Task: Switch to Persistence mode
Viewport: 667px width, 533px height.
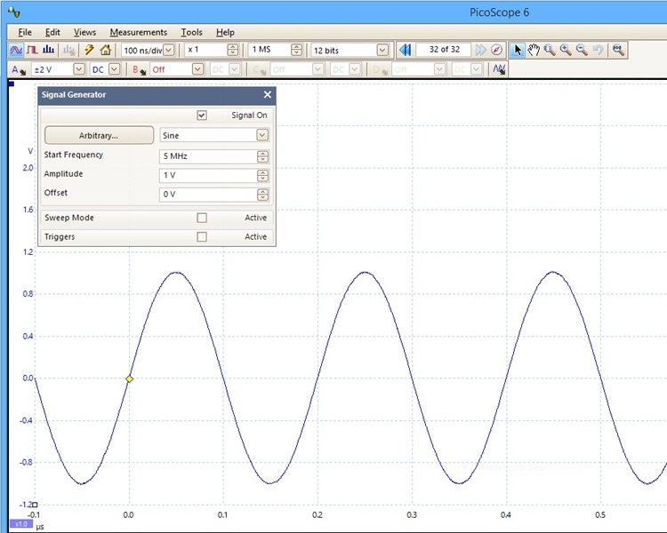Action: point(32,50)
